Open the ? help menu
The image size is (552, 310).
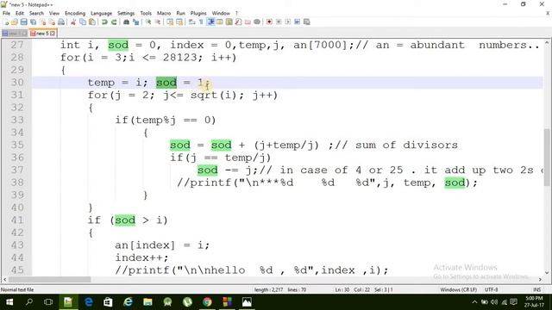click(236, 13)
